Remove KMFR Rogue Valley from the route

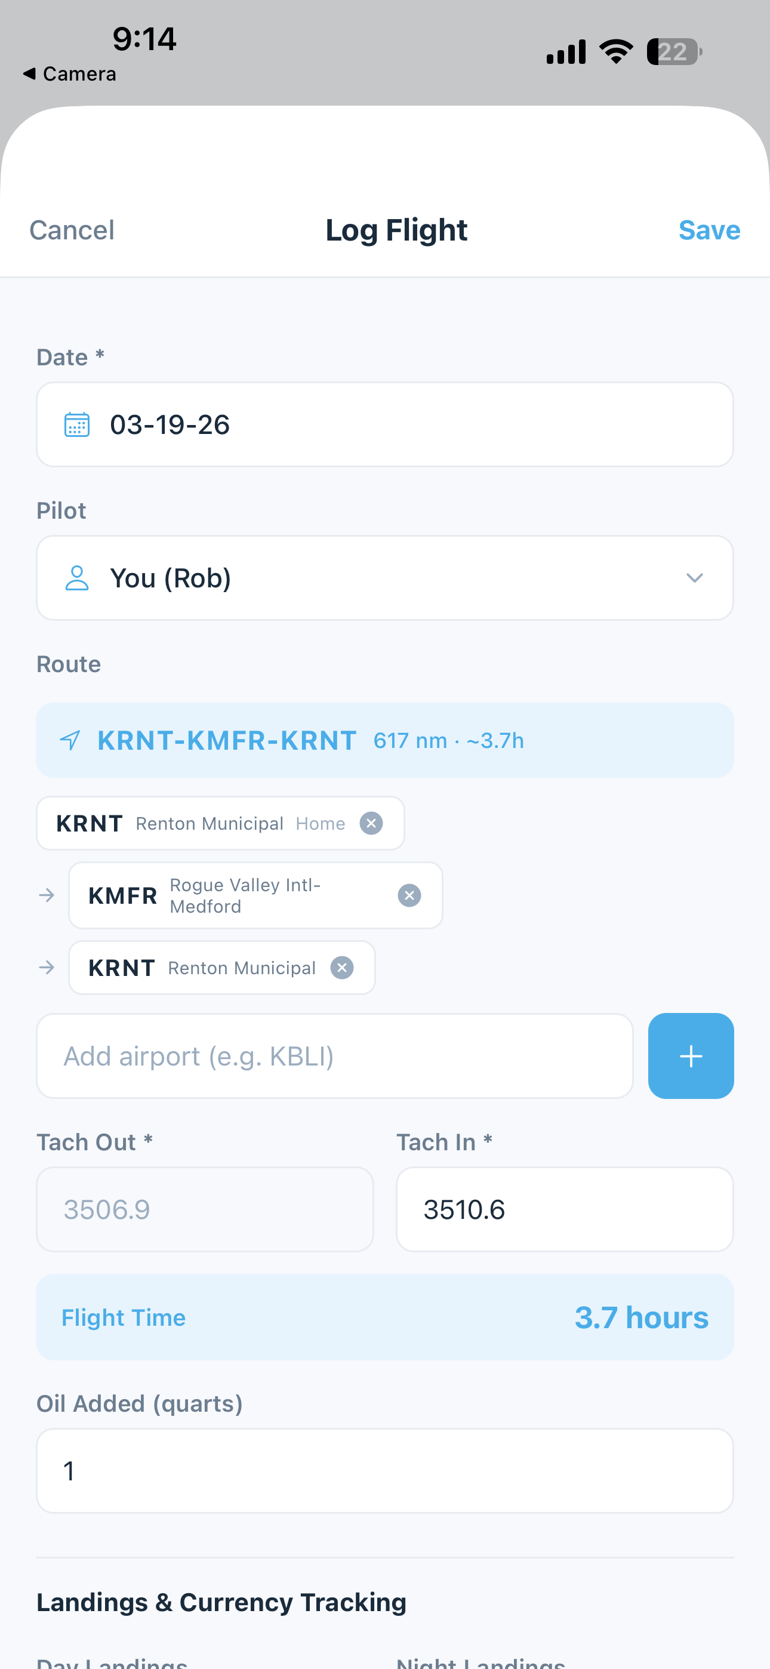click(x=409, y=895)
